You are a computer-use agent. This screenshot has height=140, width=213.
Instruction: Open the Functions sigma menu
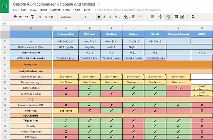coord(193,17)
